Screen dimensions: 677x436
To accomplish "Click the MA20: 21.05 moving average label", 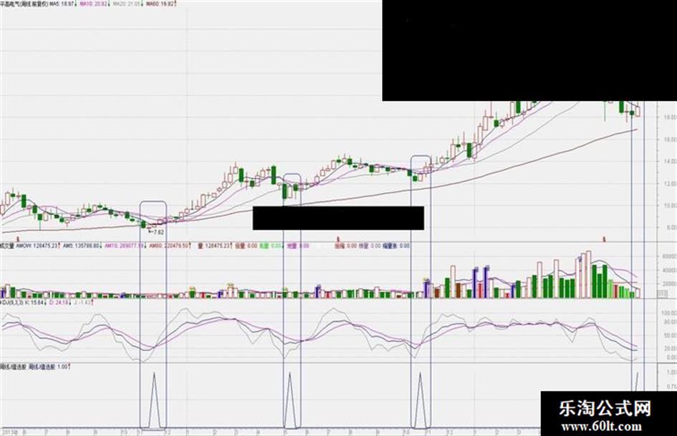I will [x=126, y=4].
